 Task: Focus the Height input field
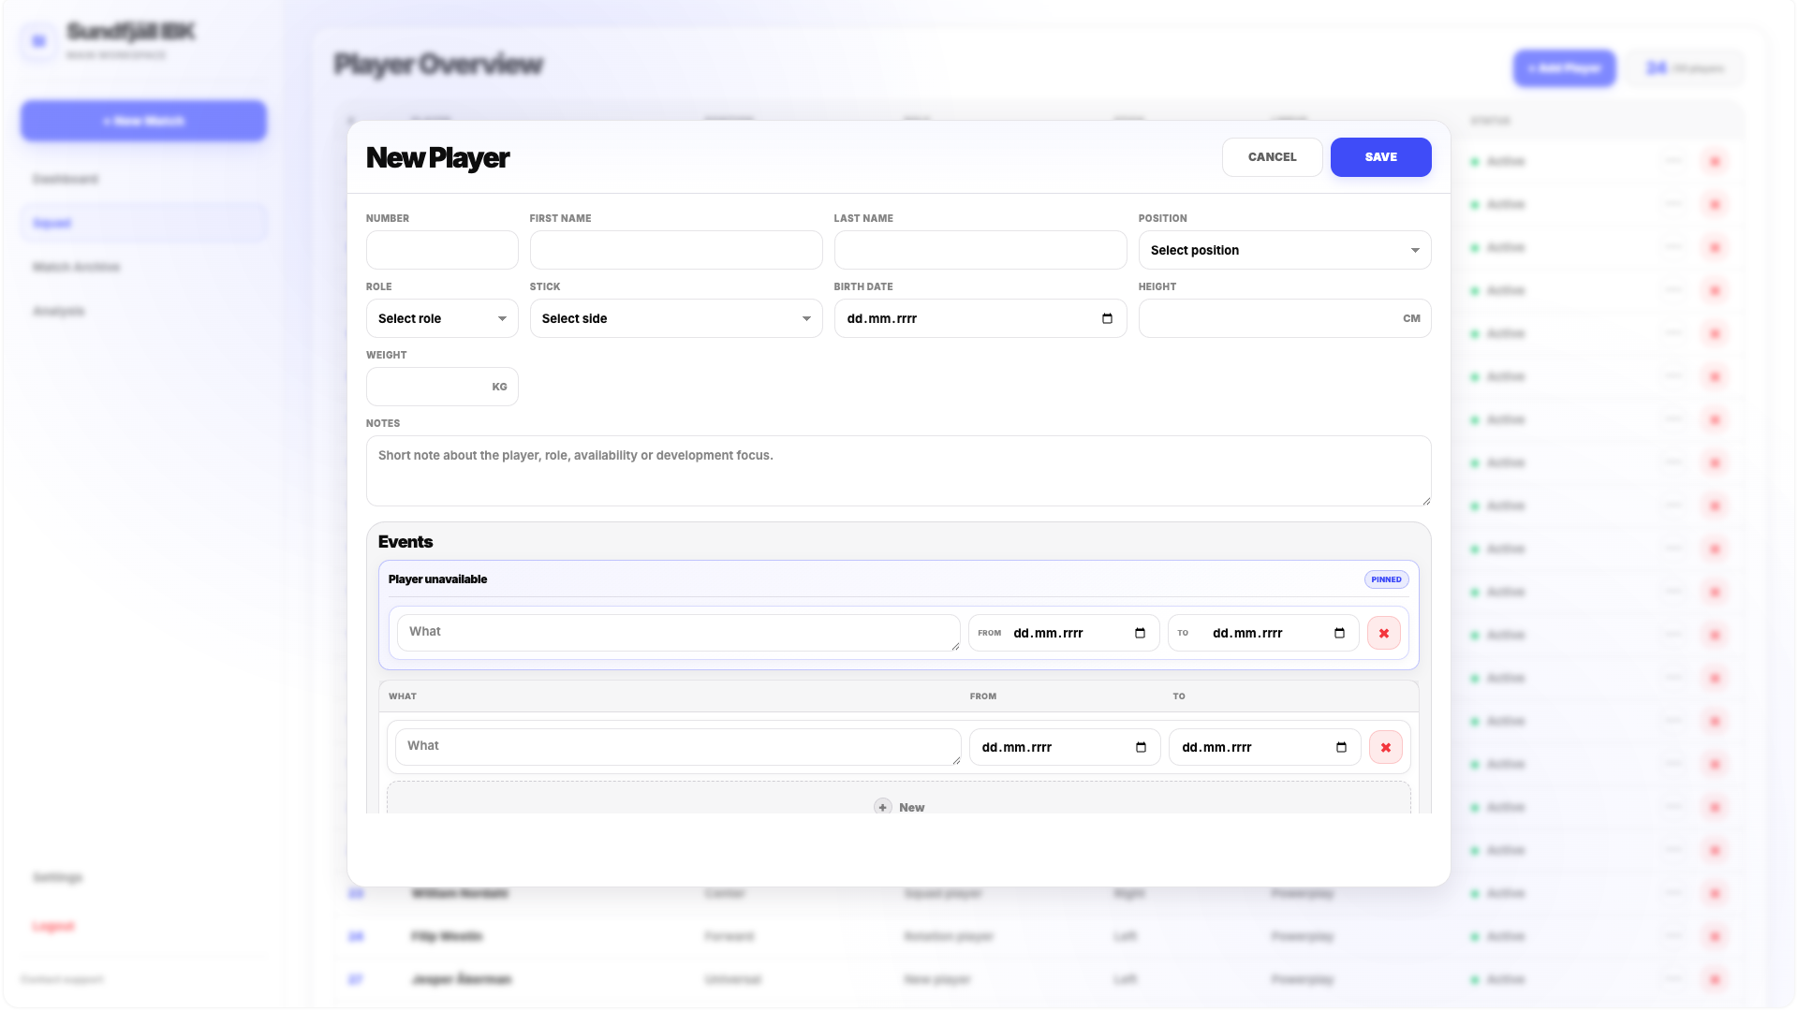click(1284, 318)
